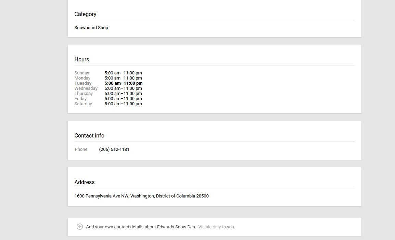Screen dimensions: 395x240
Task: Click phone number (206) 512-1181
Action: (114, 149)
